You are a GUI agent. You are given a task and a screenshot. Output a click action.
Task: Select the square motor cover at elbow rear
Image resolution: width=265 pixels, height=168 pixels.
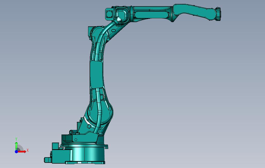(x=109, y=14)
